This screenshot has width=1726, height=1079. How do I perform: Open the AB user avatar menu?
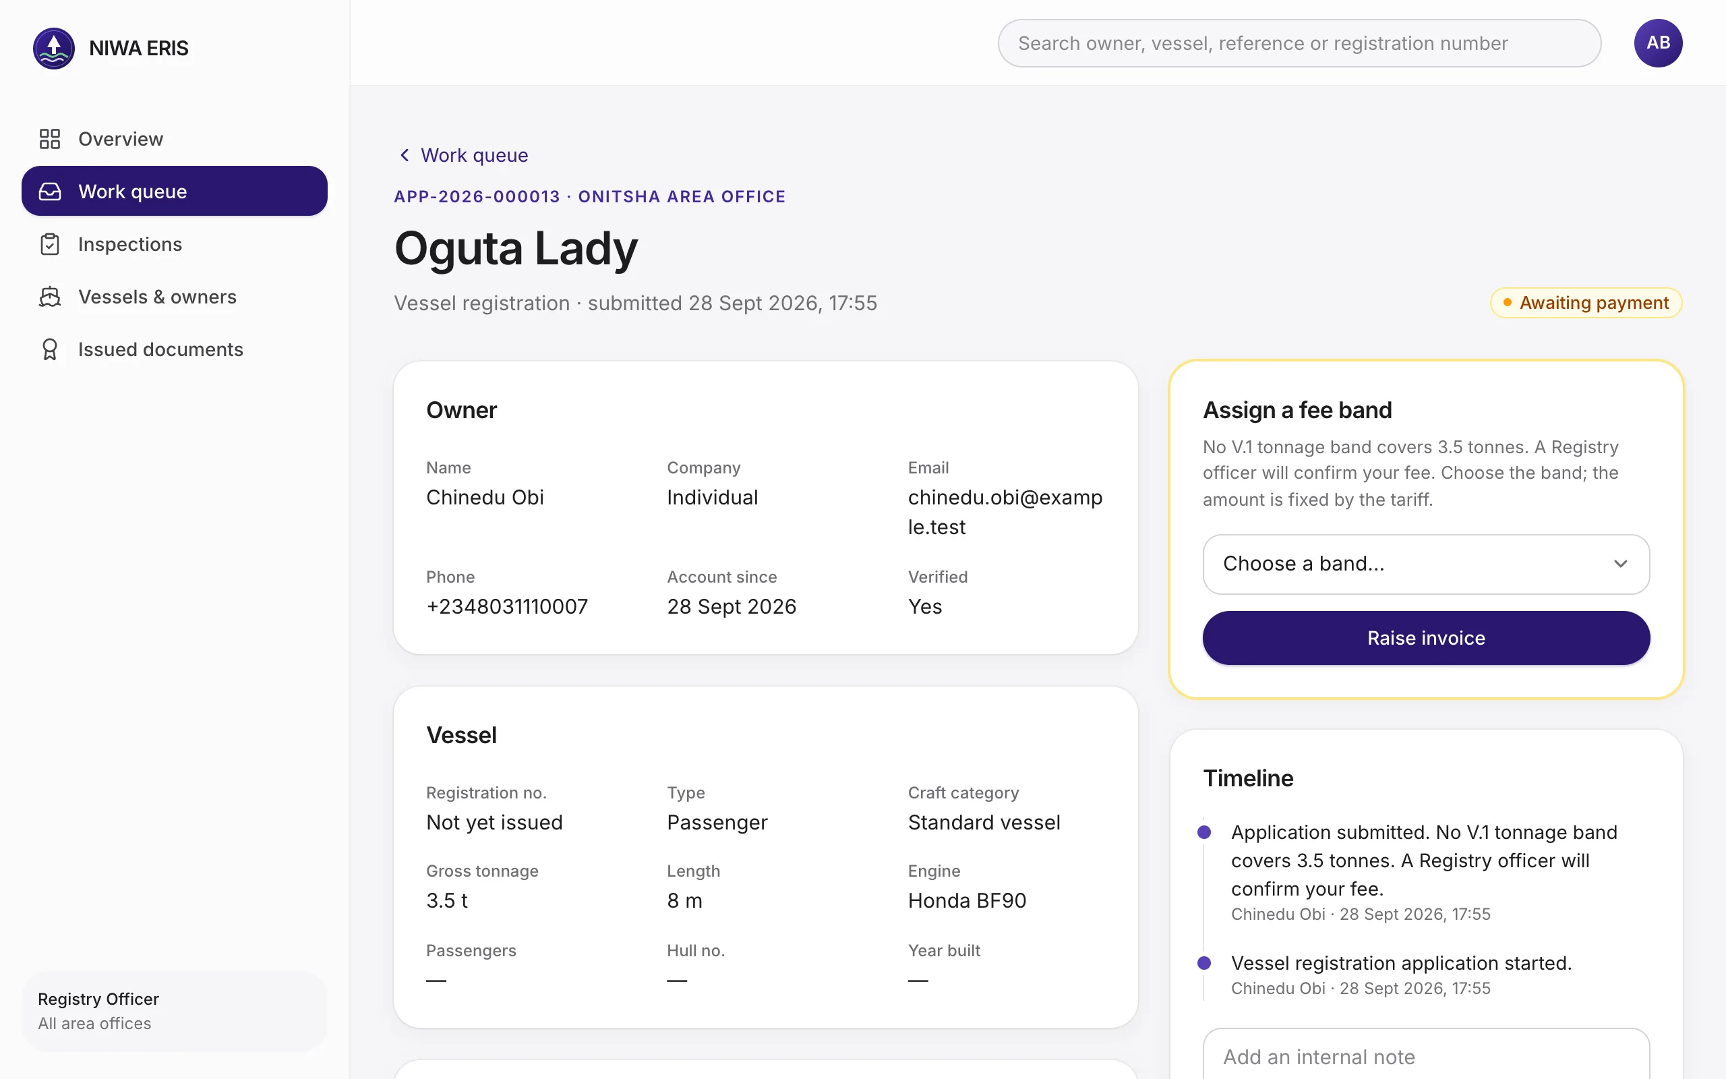coord(1657,42)
